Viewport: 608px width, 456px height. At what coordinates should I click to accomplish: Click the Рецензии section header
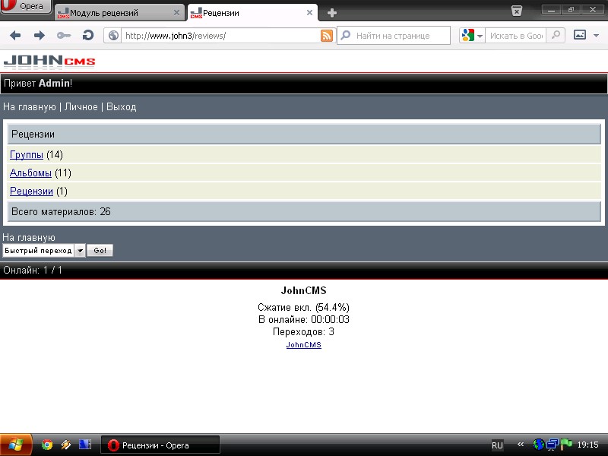click(304, 135)
